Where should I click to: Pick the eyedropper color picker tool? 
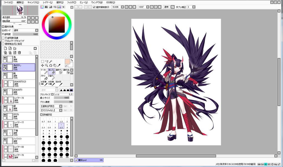(x=59, y=65)
